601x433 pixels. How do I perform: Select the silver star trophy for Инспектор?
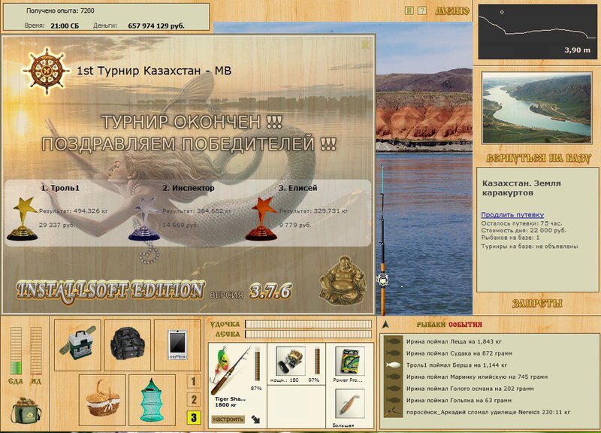pyautogui.click(x=144, y=220)
